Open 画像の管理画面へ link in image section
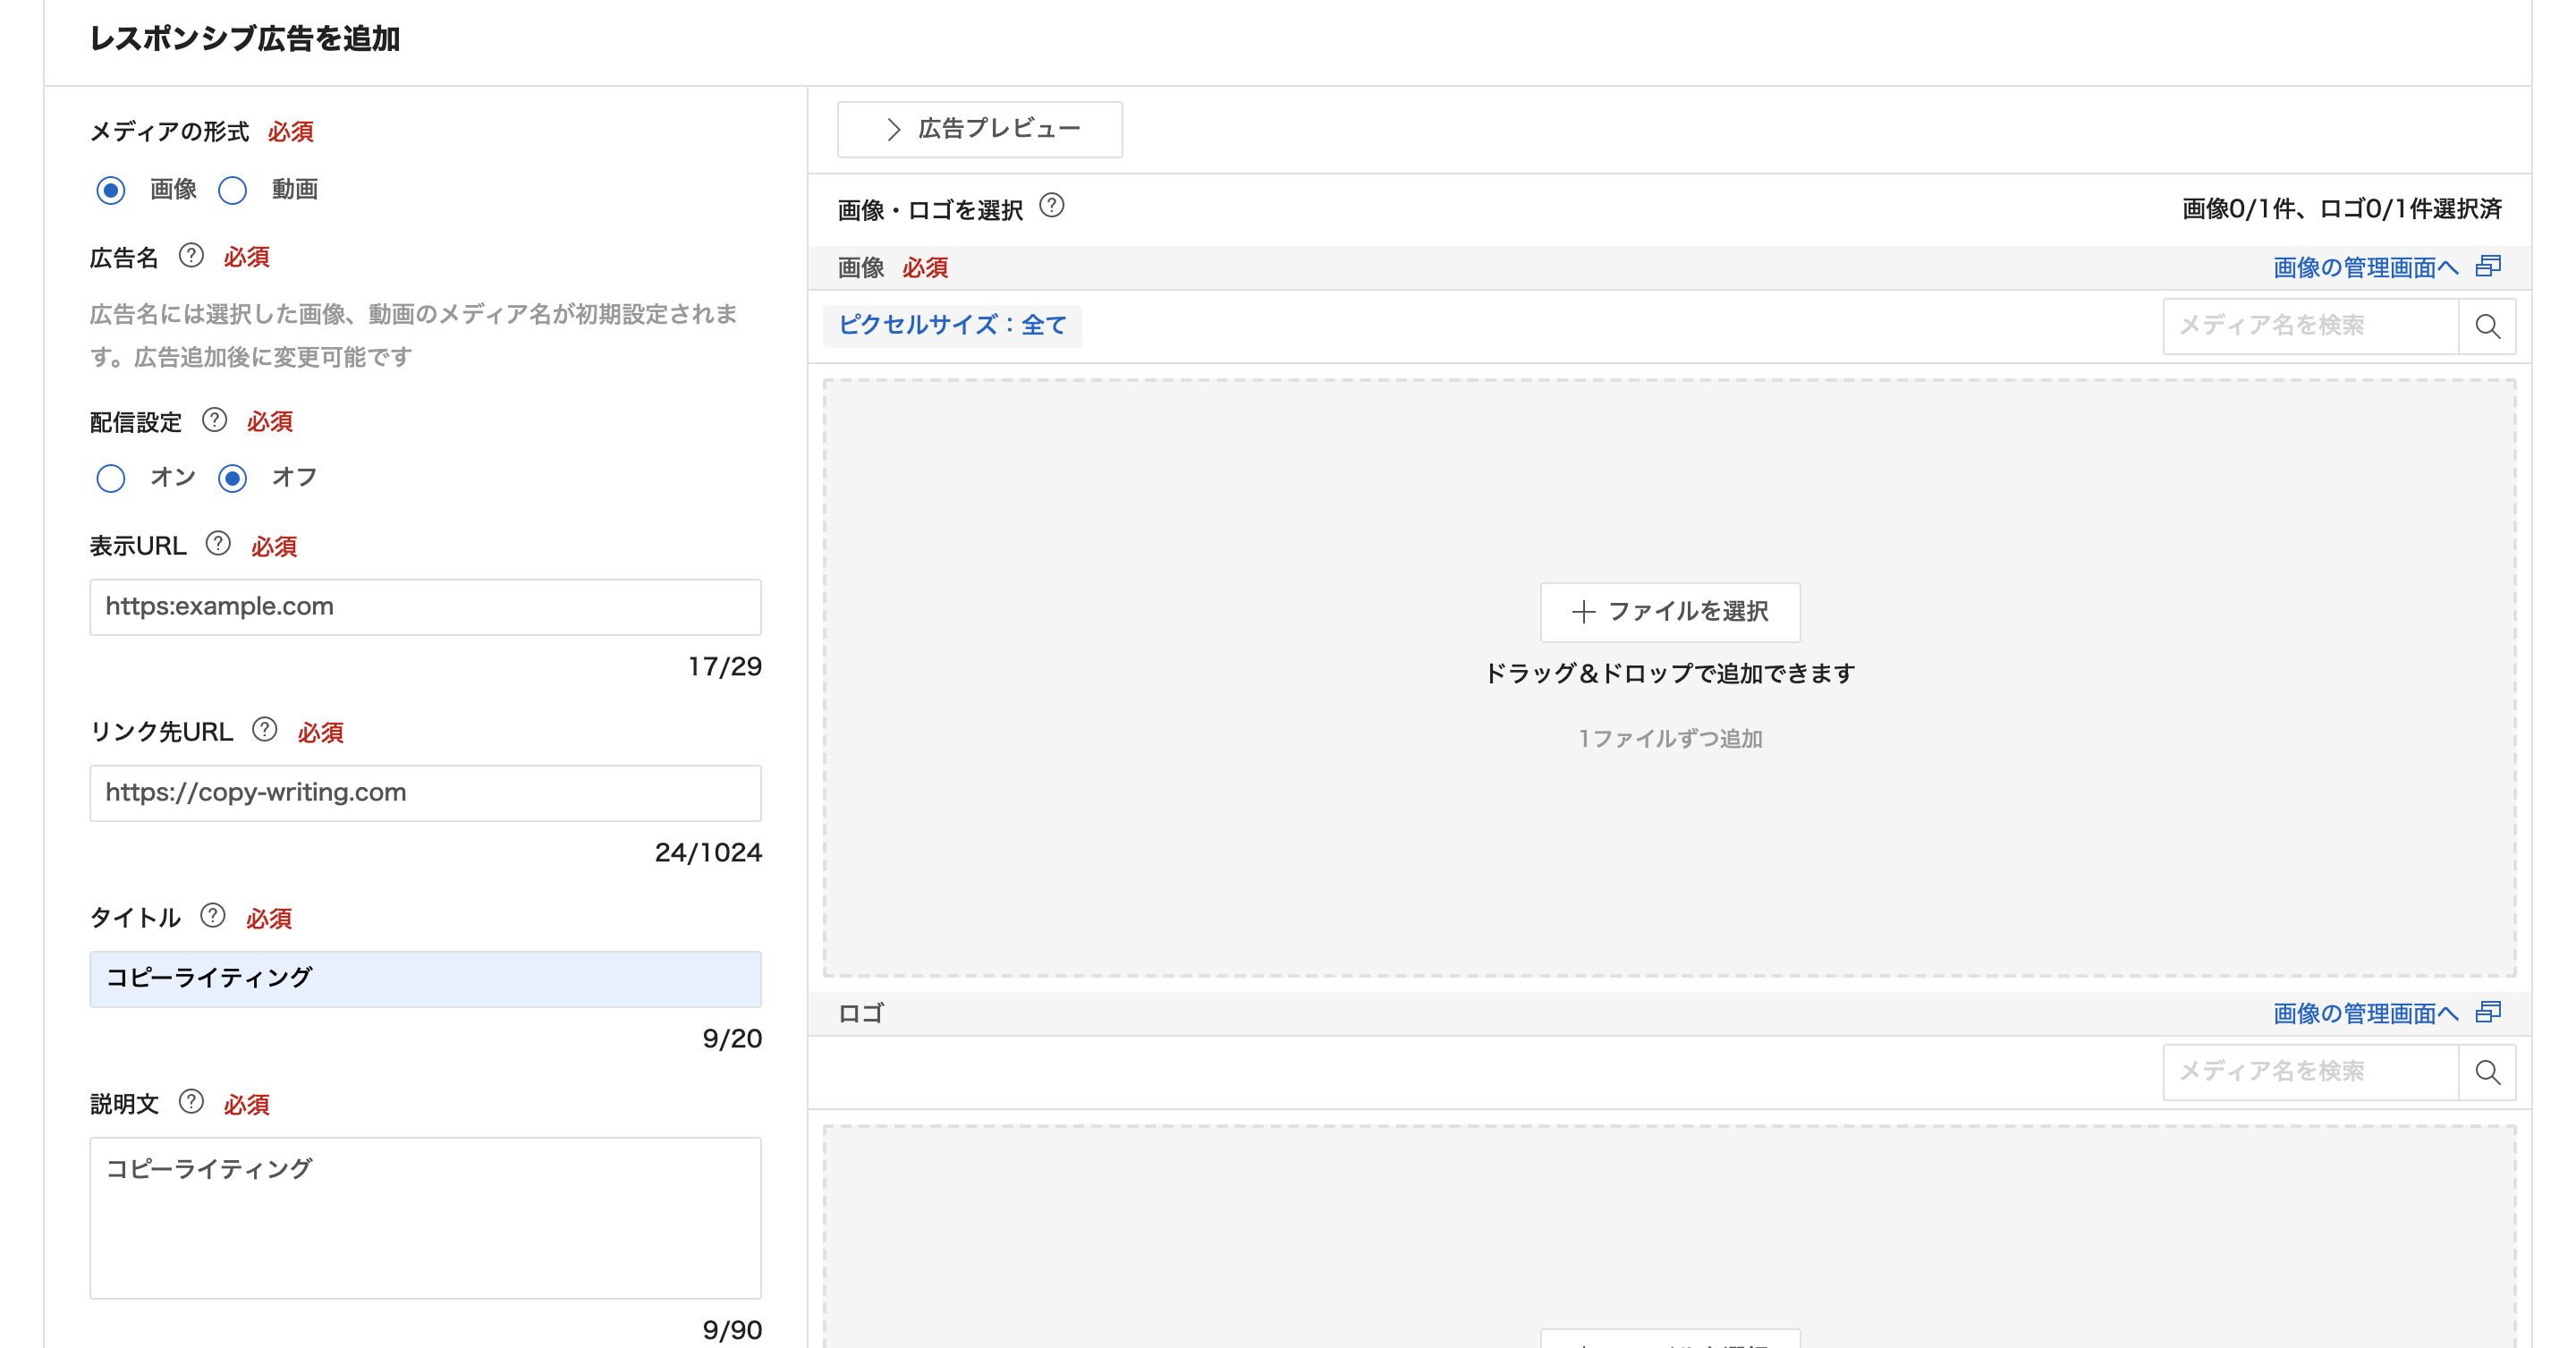The height and width of the screenshot is (1348, 2576). pyautogui.click(x=2365, y=267)
